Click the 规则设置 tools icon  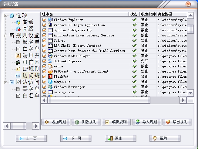click(12, 36)
